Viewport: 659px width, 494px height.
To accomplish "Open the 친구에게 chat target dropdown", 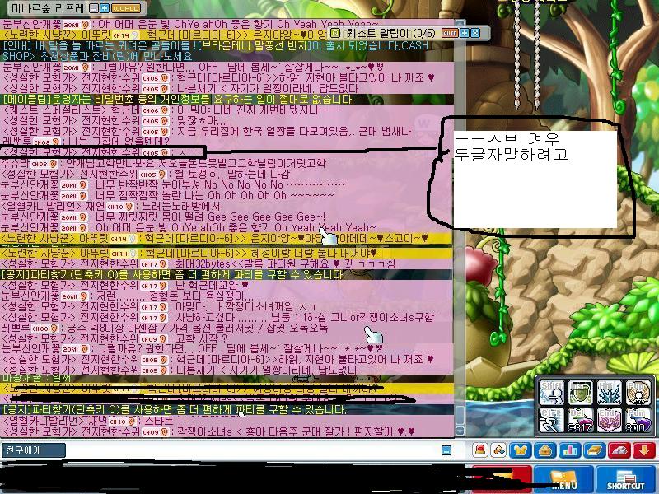I will coord(34,450).
